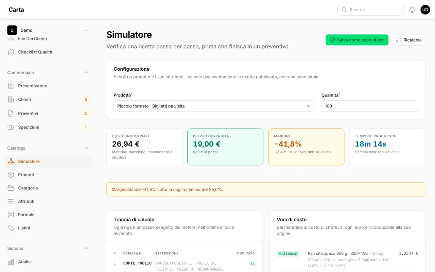Click the Checklist Qualità clipboard icon
Screen dimensions: 435x272
11,52
